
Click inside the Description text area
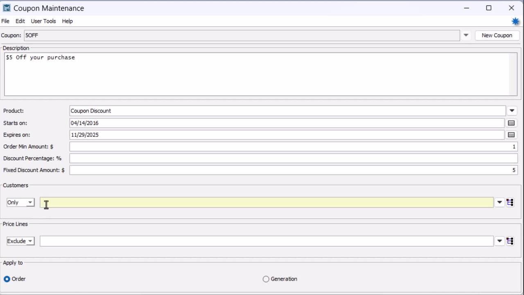tap(257, 74)
